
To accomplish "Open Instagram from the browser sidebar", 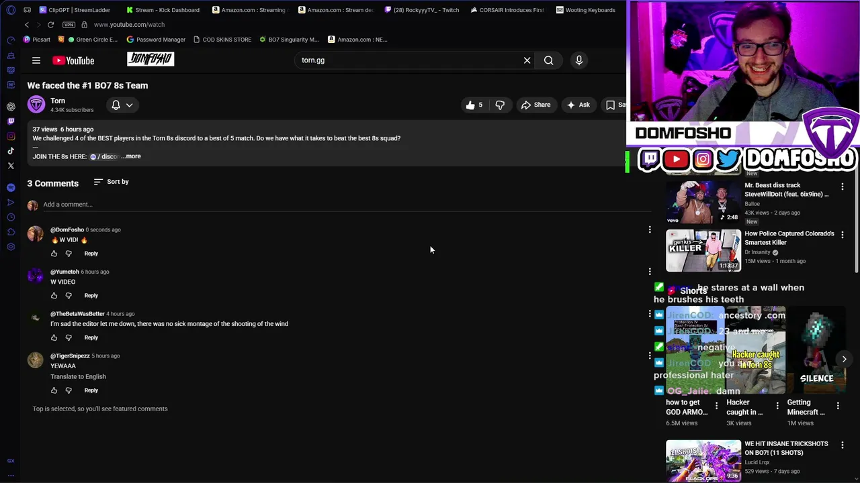I will click(x=11, y=136).
